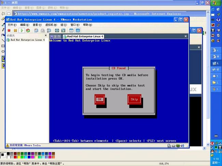Open the 组(T) menu
Viewport: 222px width, 166px height.
(64, 25)
